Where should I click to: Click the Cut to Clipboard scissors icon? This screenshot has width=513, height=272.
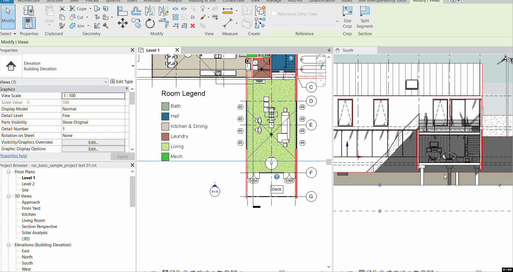click(62, 9)
